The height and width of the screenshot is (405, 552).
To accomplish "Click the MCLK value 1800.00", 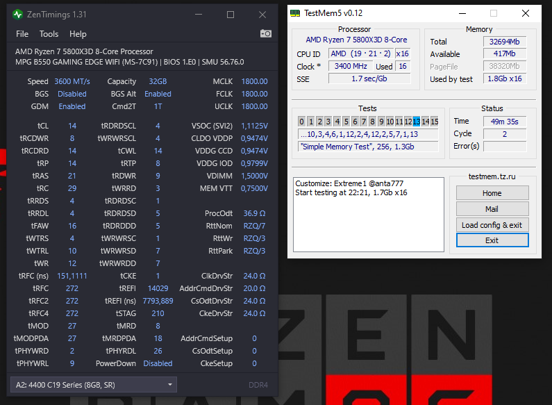I will click(254, 81).
